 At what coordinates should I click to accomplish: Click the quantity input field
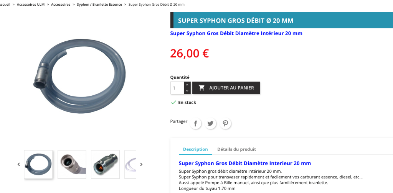(177, 88)
